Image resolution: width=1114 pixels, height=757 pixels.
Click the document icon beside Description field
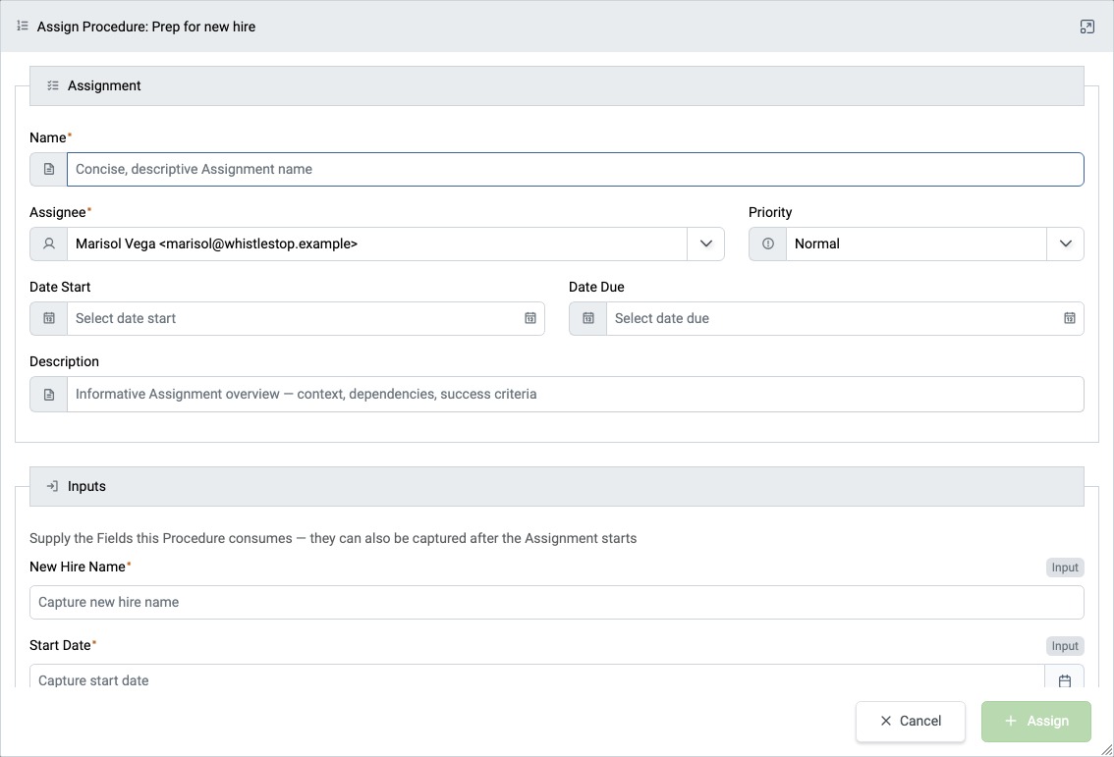point(48,394)
